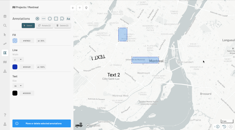Choose the polygon annotation drawing tool
The image size is (235, 130).
point(62,19)
